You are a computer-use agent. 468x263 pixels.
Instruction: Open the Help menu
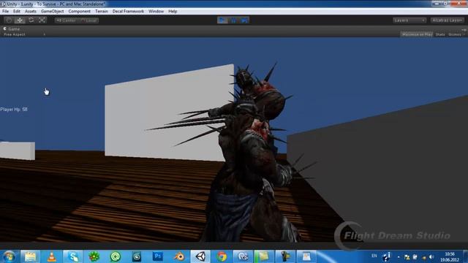(173, 12)
